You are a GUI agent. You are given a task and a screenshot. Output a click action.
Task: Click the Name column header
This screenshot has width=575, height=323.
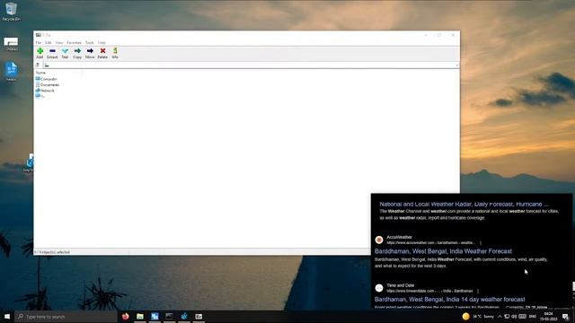(x=40, y=73)
